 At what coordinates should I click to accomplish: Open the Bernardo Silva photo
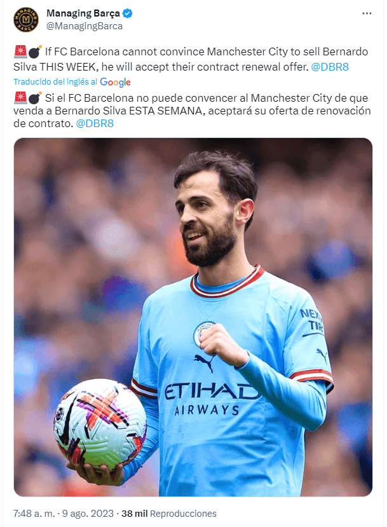[193, 317]
